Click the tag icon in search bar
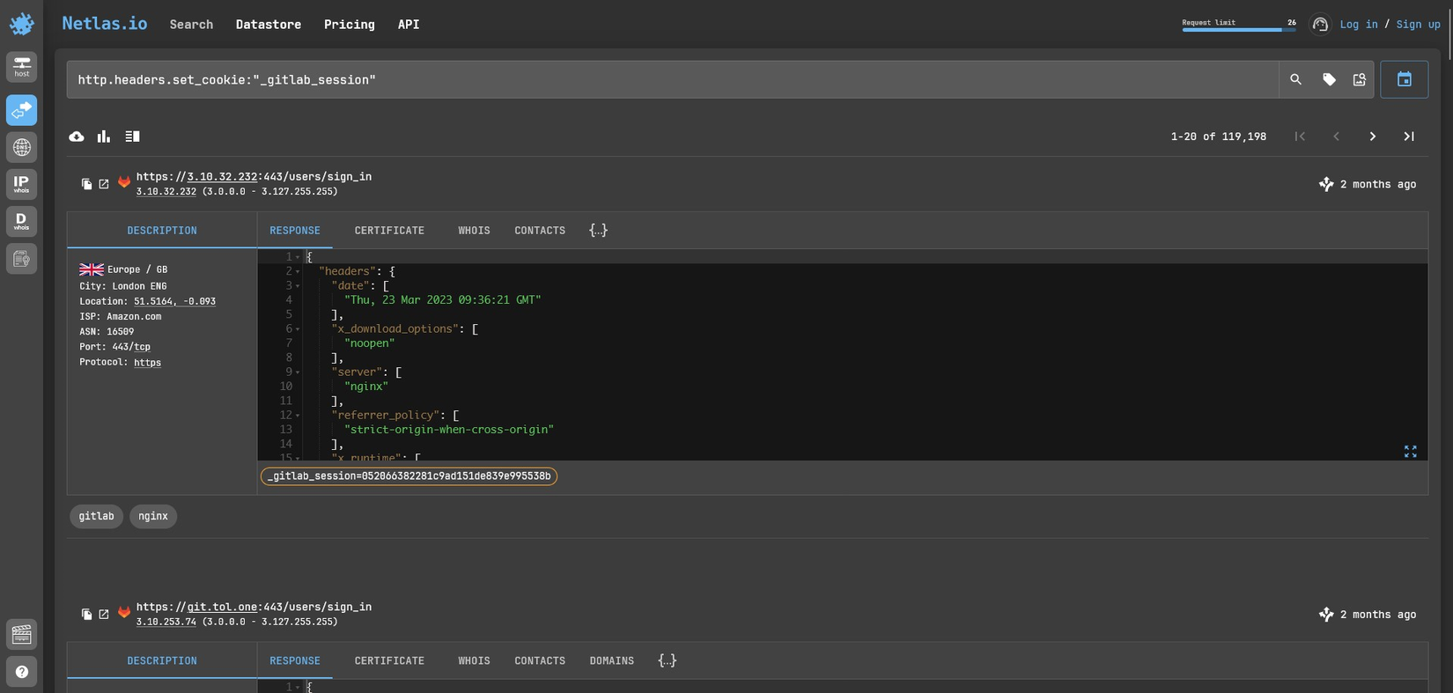 [x=1329, y=79]
